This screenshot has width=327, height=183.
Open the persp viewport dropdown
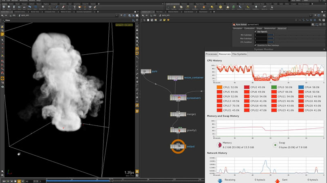119,25
